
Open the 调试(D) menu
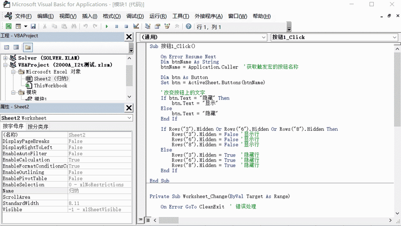pos(135,16)
